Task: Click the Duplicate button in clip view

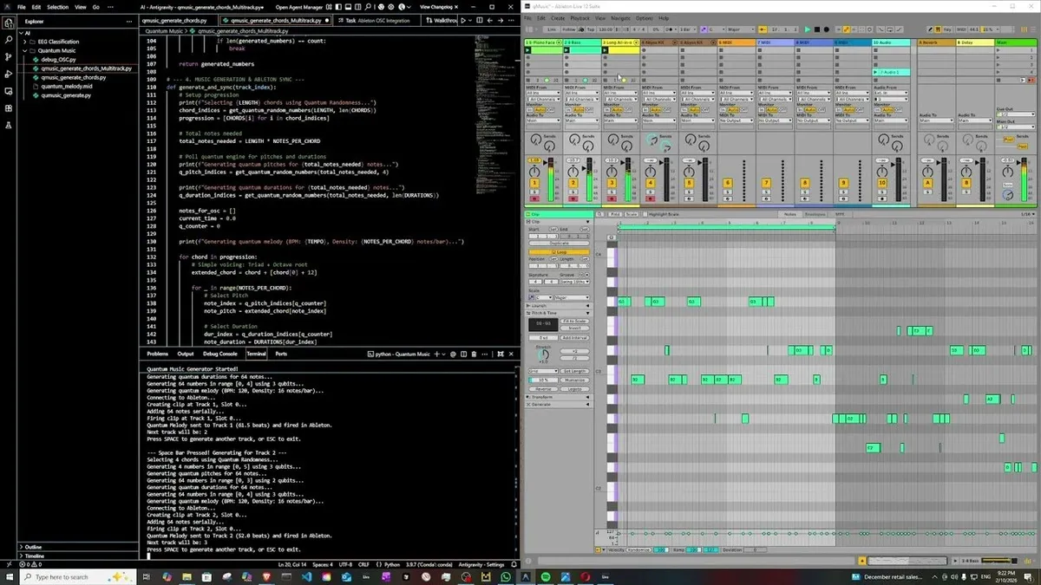Action: [x=560, y=244]
